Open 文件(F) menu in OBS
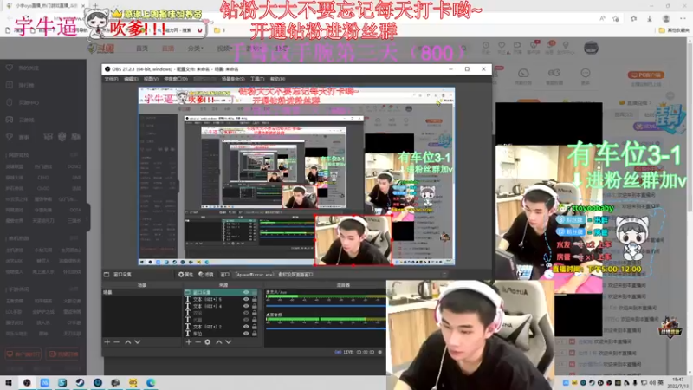Image resolution: width=693 pixels, height=390 pixels. coord(111,79)
